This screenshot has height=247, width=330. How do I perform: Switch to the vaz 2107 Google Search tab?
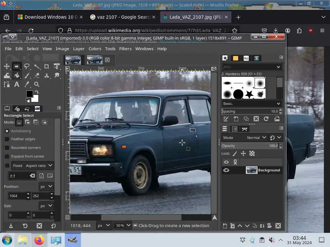click(120, 17)
